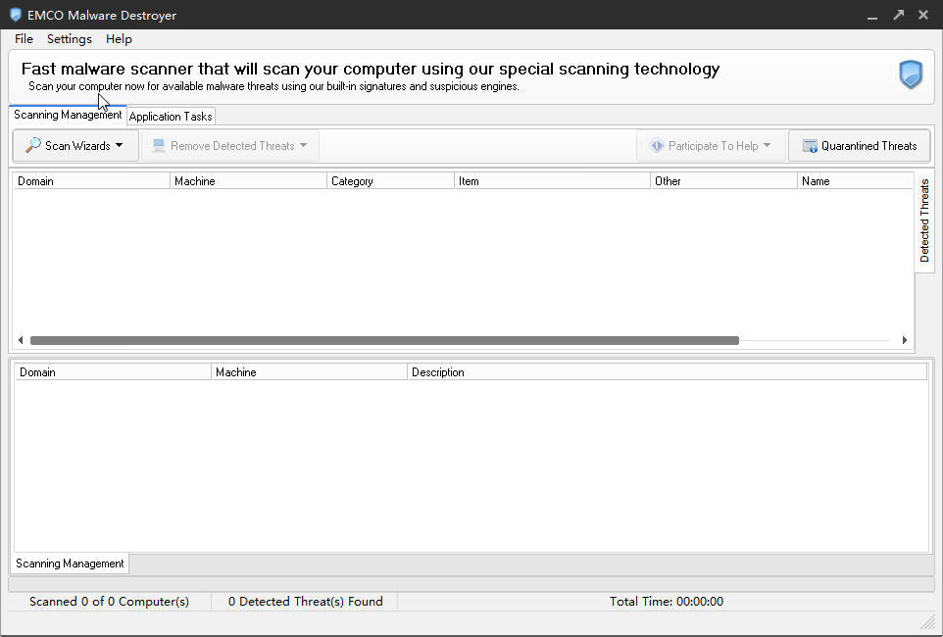This screenshot has width=943, height=637.
Task: Close the EMCO Malware Destroyer window
Action: [923, 15]
